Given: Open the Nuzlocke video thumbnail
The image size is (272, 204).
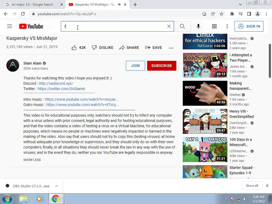Looking at the screenshot, I should coord(205,65).
